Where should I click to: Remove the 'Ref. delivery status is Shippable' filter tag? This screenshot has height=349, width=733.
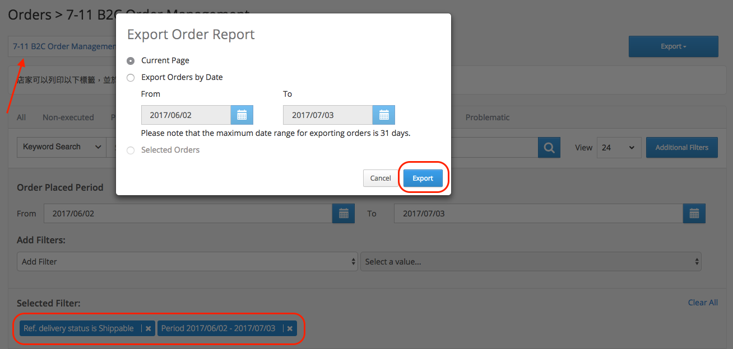pos(148,328)
